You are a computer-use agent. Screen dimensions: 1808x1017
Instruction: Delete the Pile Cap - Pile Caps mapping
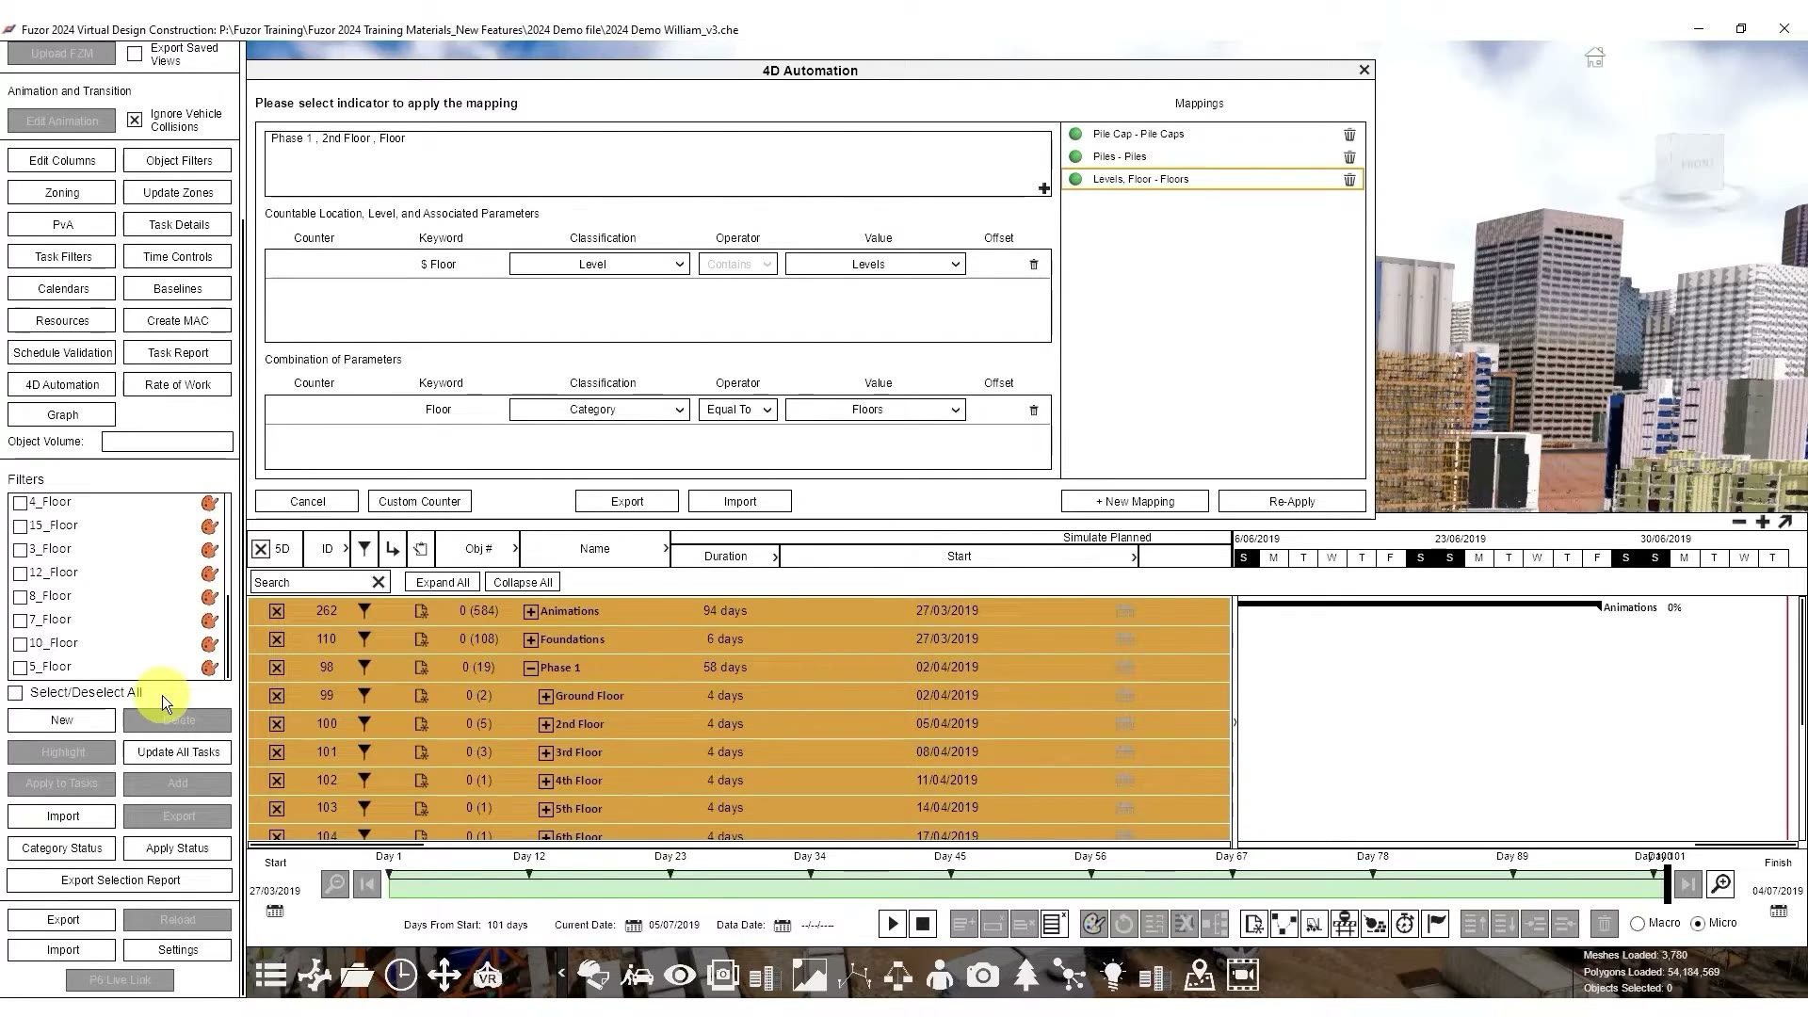point(1349,135)
